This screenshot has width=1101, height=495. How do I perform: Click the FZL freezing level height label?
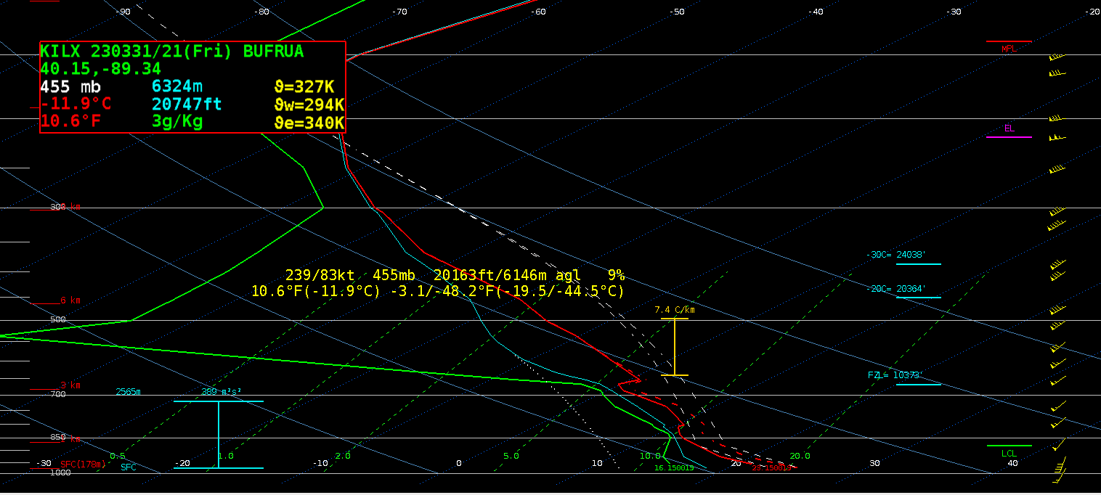coord(896,375)
